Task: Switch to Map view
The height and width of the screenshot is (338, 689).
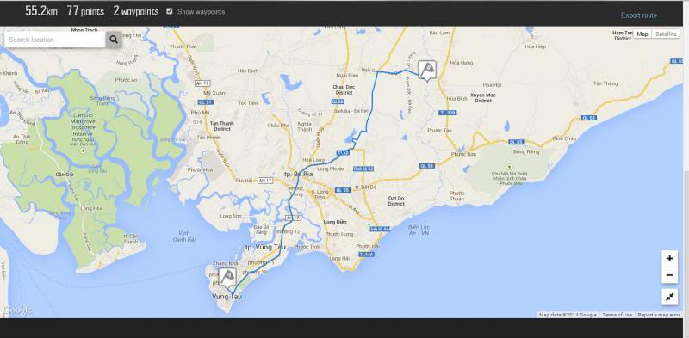Action: [642, 34]
